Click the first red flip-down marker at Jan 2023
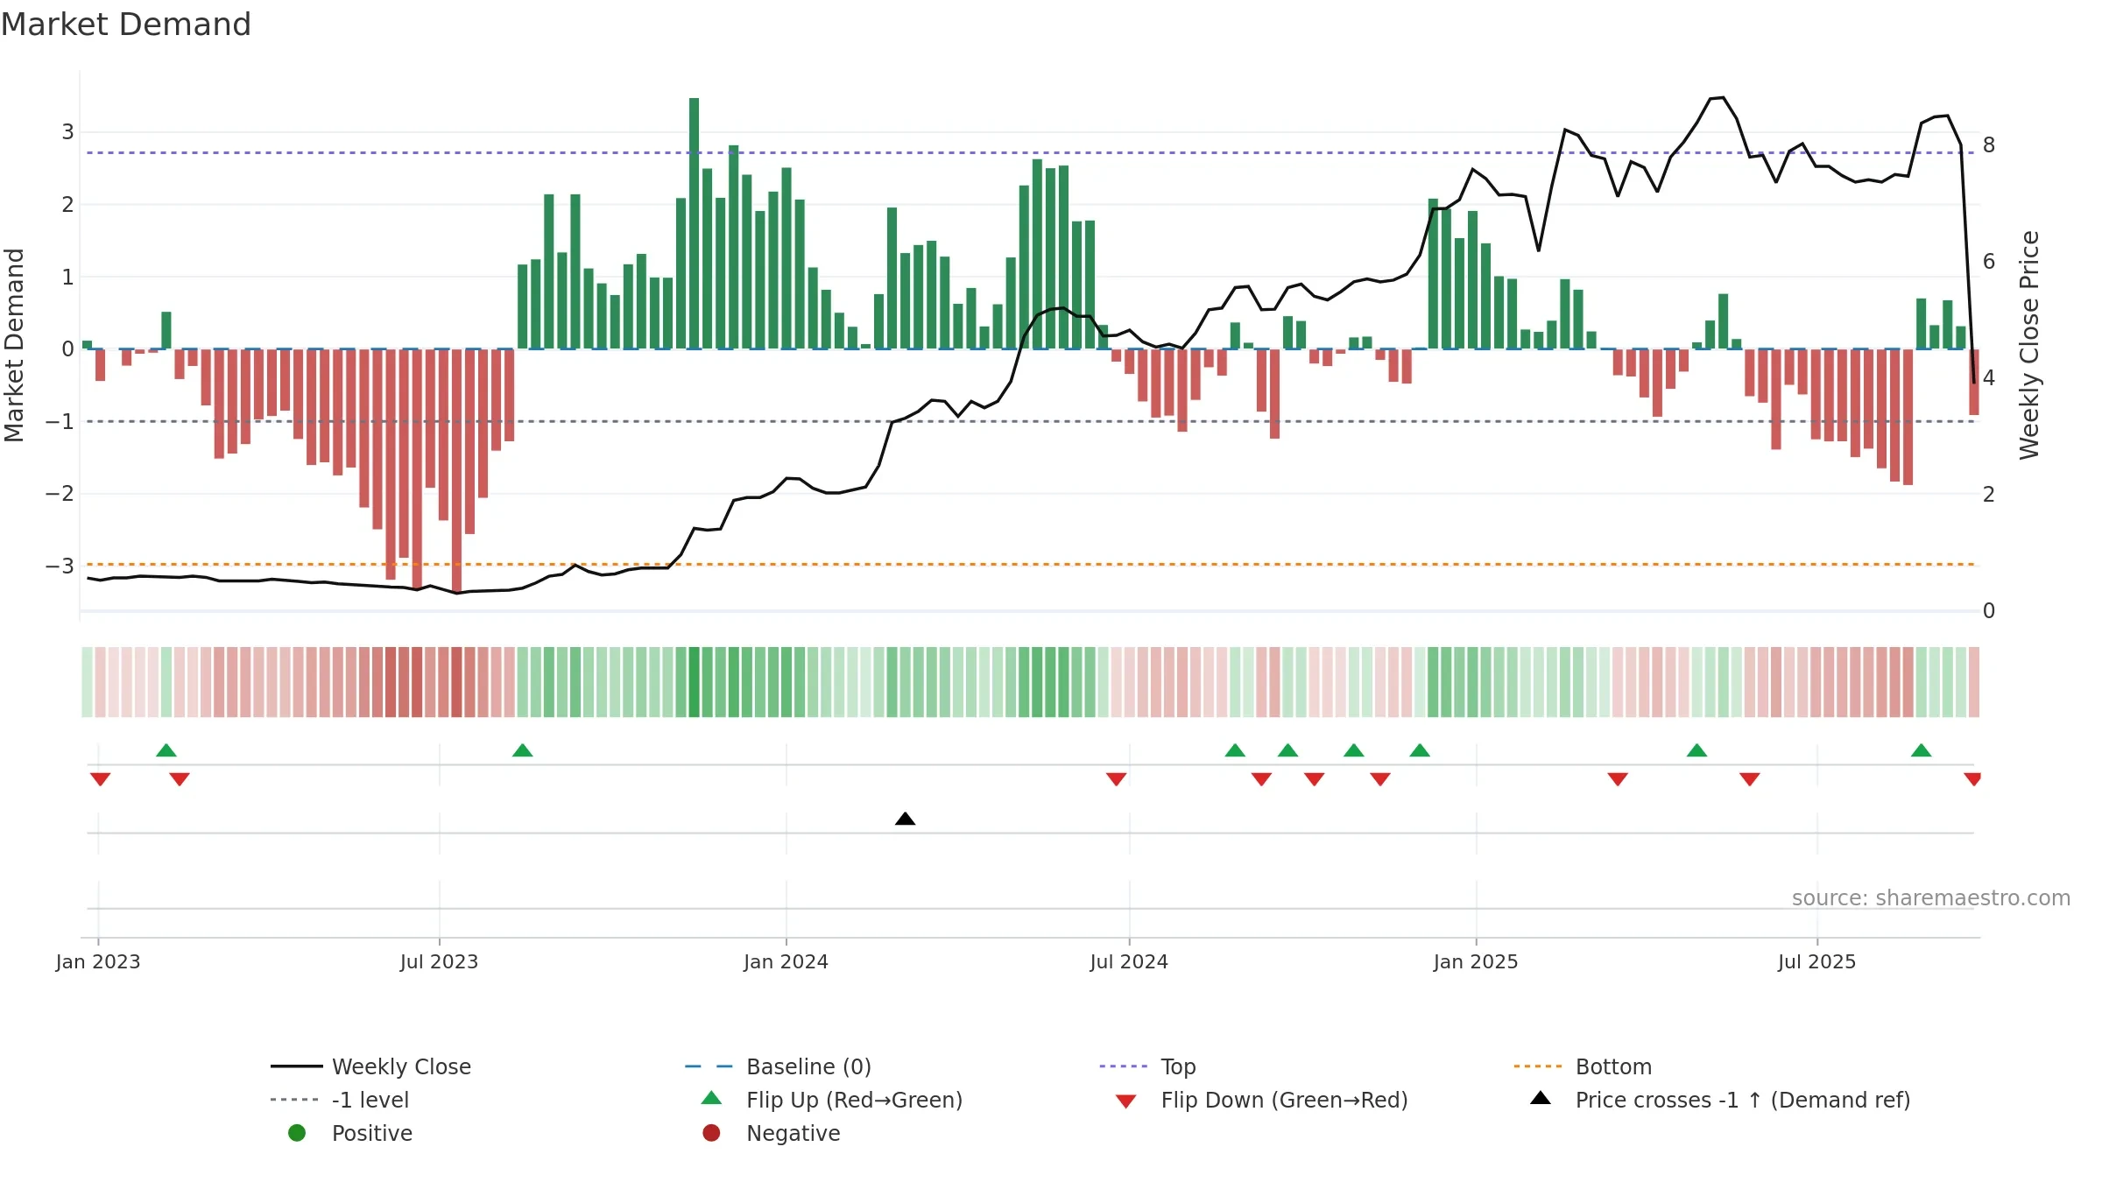Viewport: 2102px width, 1182px height. tap(100, 779)
